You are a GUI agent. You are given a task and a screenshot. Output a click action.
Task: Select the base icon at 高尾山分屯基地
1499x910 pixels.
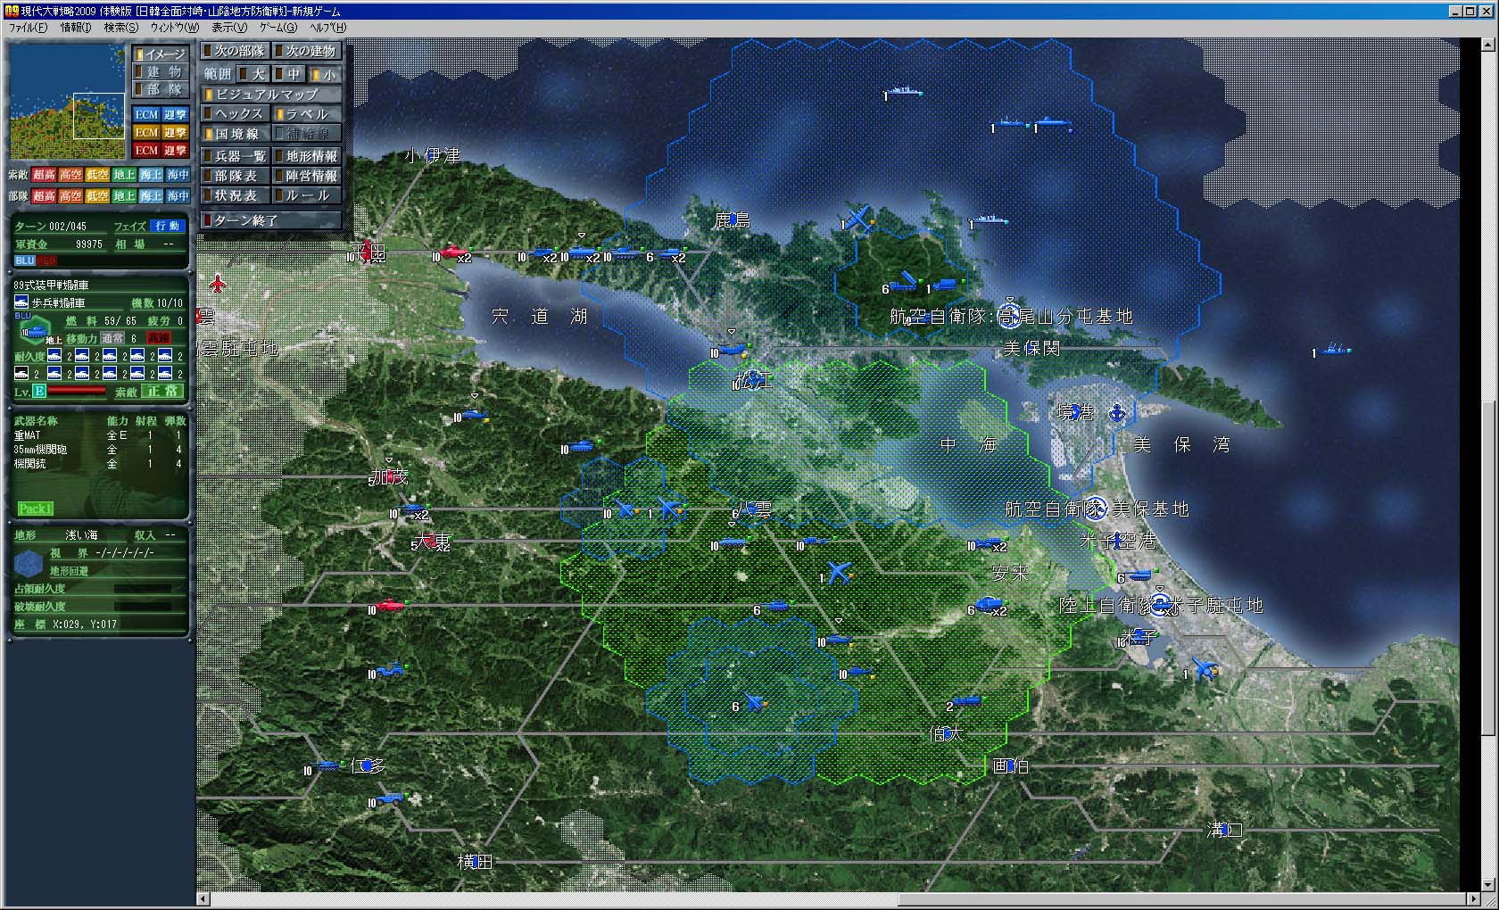click(1009, 314)
